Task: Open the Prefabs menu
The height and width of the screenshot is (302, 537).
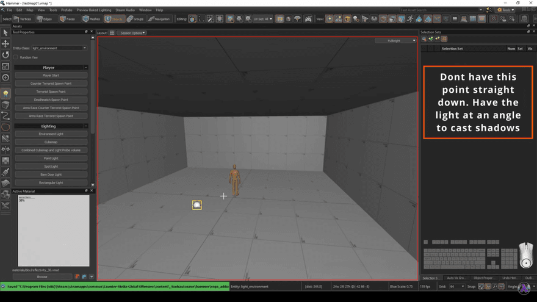Action: [x=67, y=10]
